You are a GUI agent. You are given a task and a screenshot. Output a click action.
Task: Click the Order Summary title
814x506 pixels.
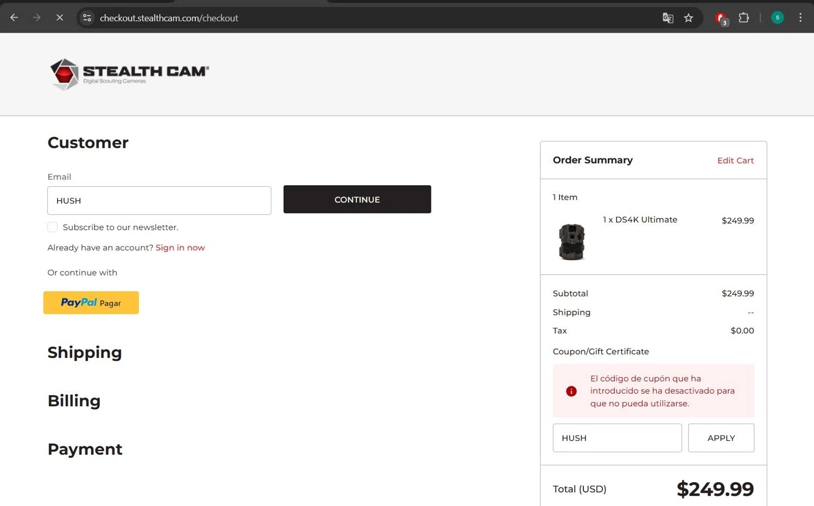[593, 160]
